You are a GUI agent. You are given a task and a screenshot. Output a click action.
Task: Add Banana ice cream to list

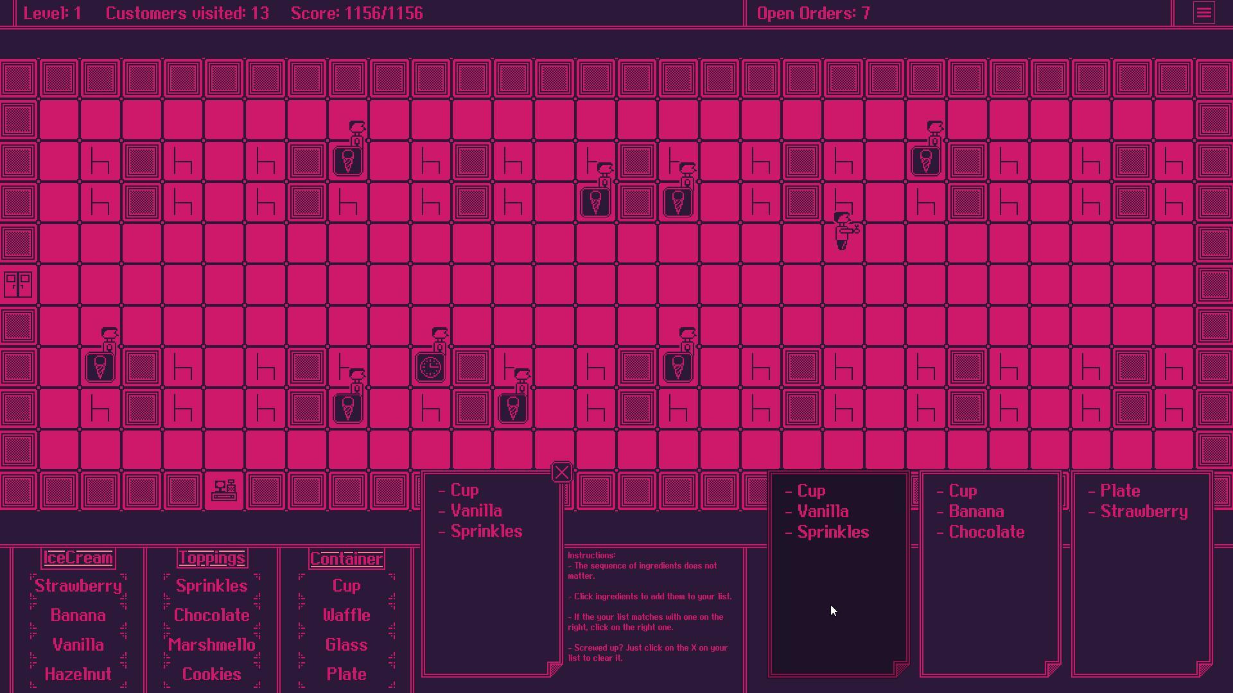click(78, 615)
